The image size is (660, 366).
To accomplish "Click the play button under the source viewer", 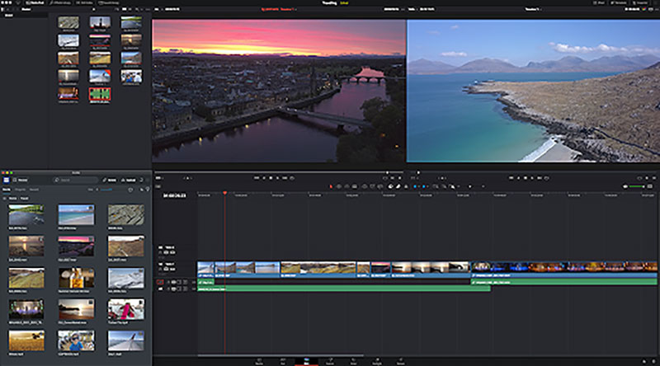I will click(x=278, y=177).
